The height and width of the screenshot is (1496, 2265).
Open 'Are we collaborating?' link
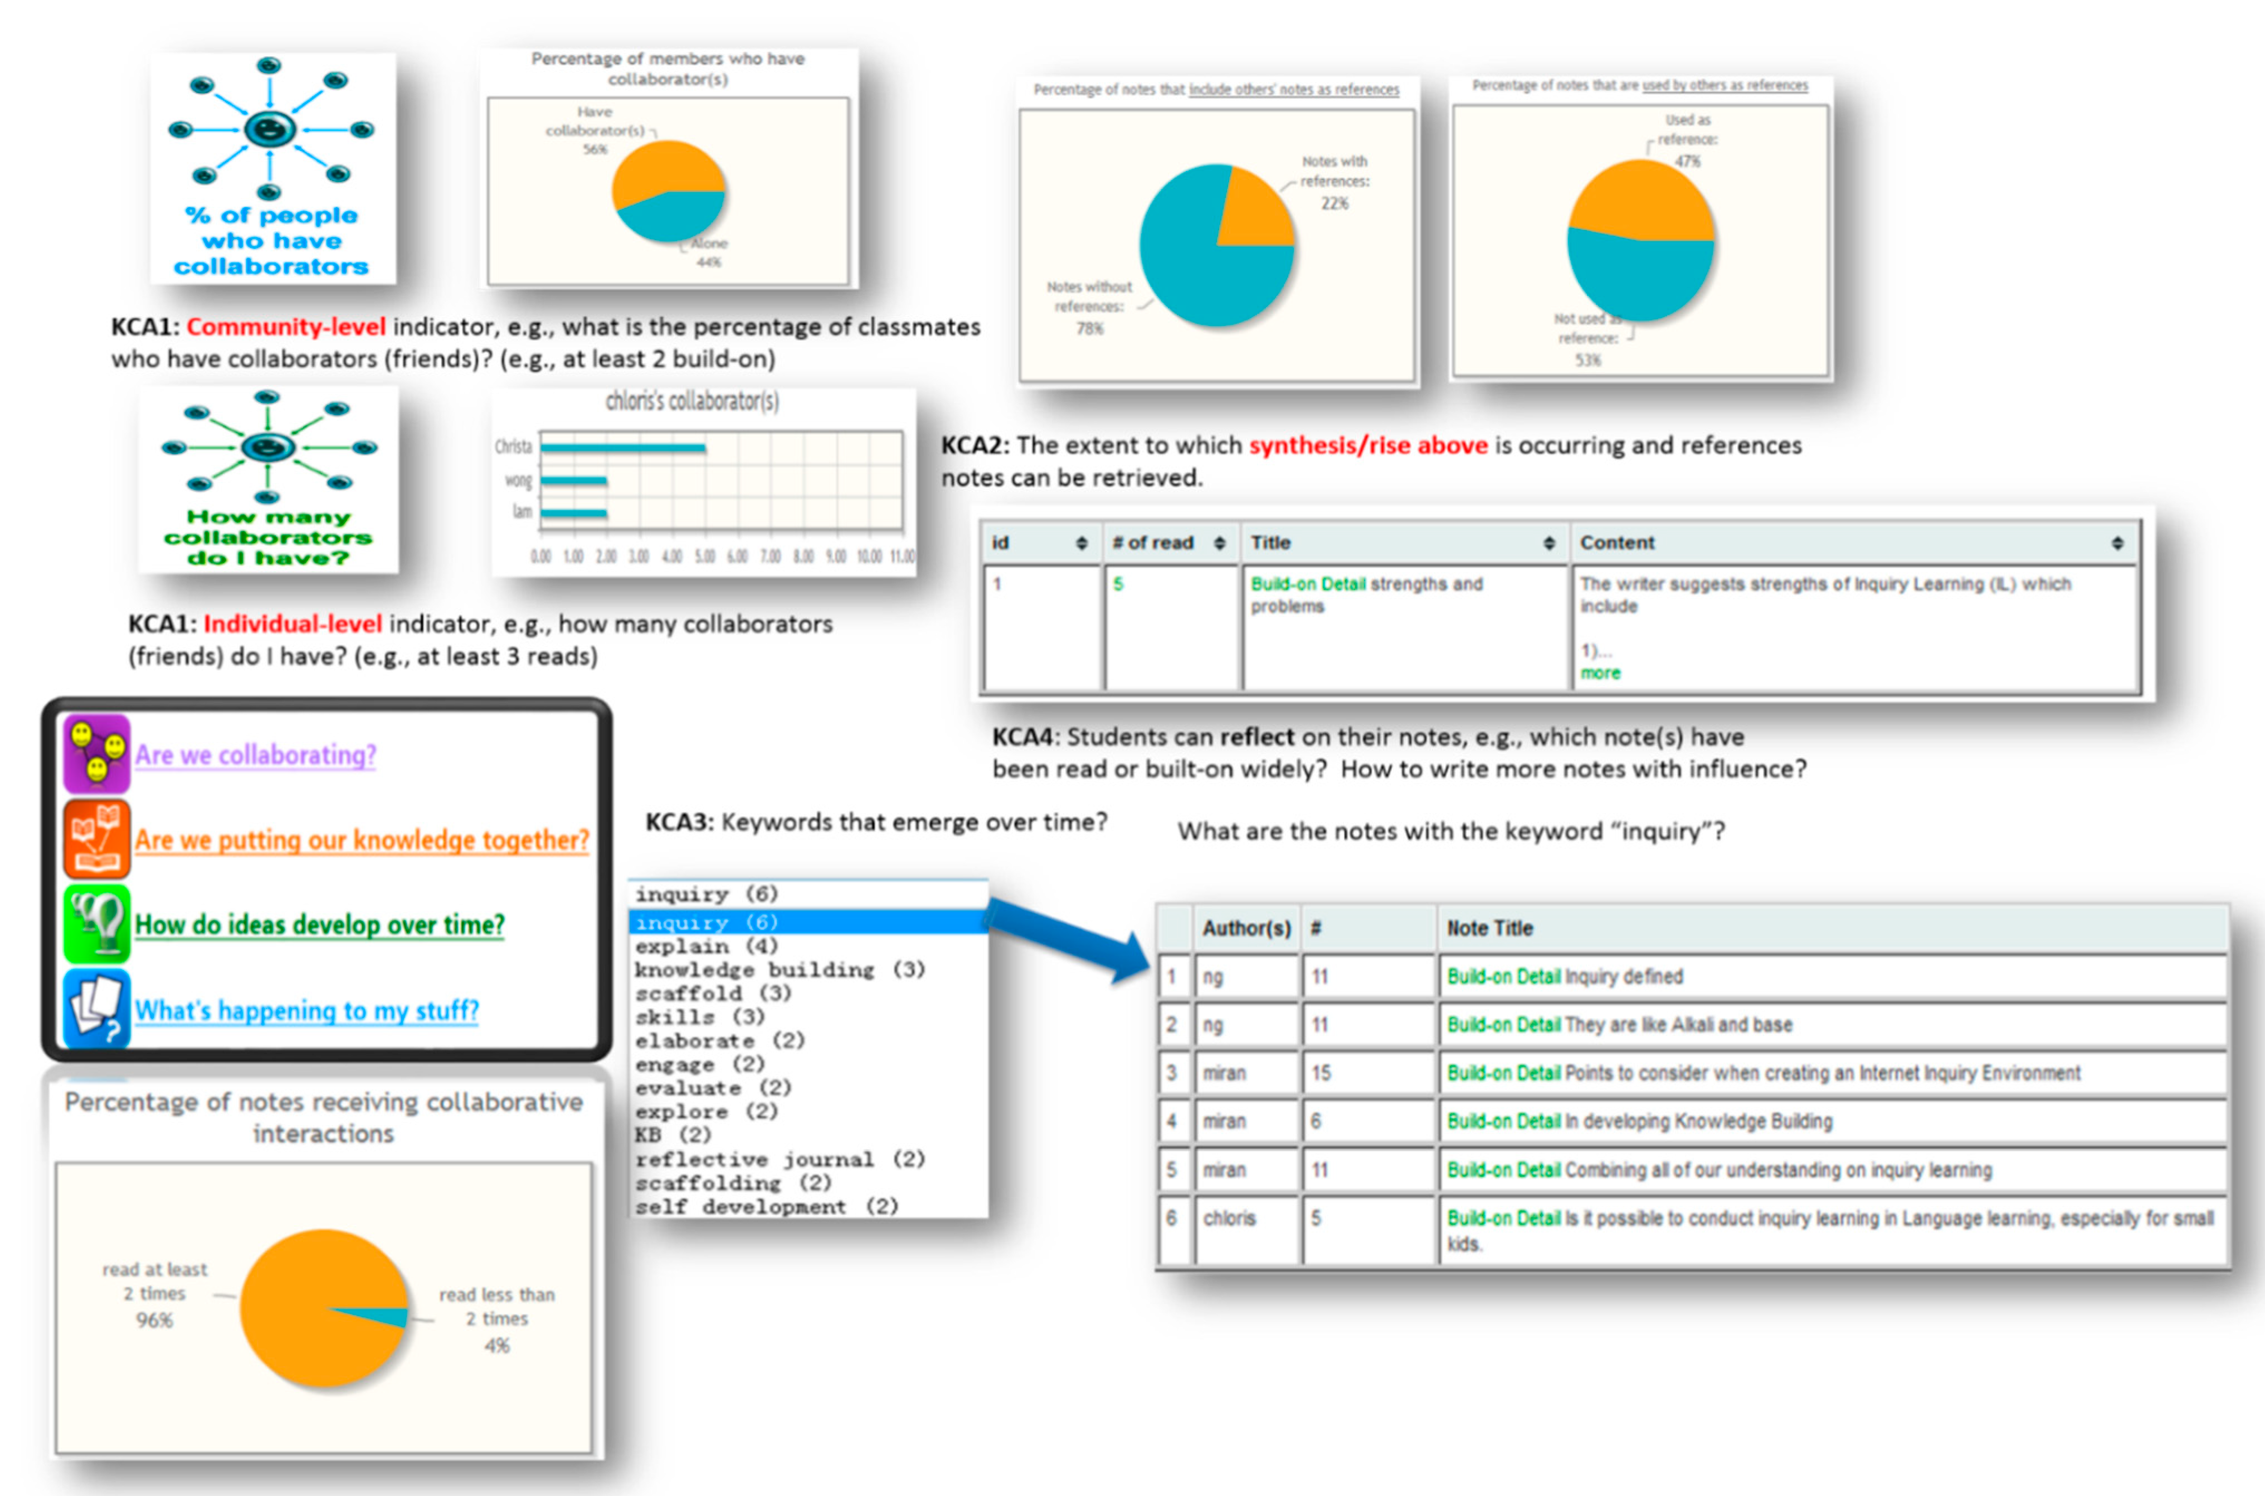click(255, 754)
